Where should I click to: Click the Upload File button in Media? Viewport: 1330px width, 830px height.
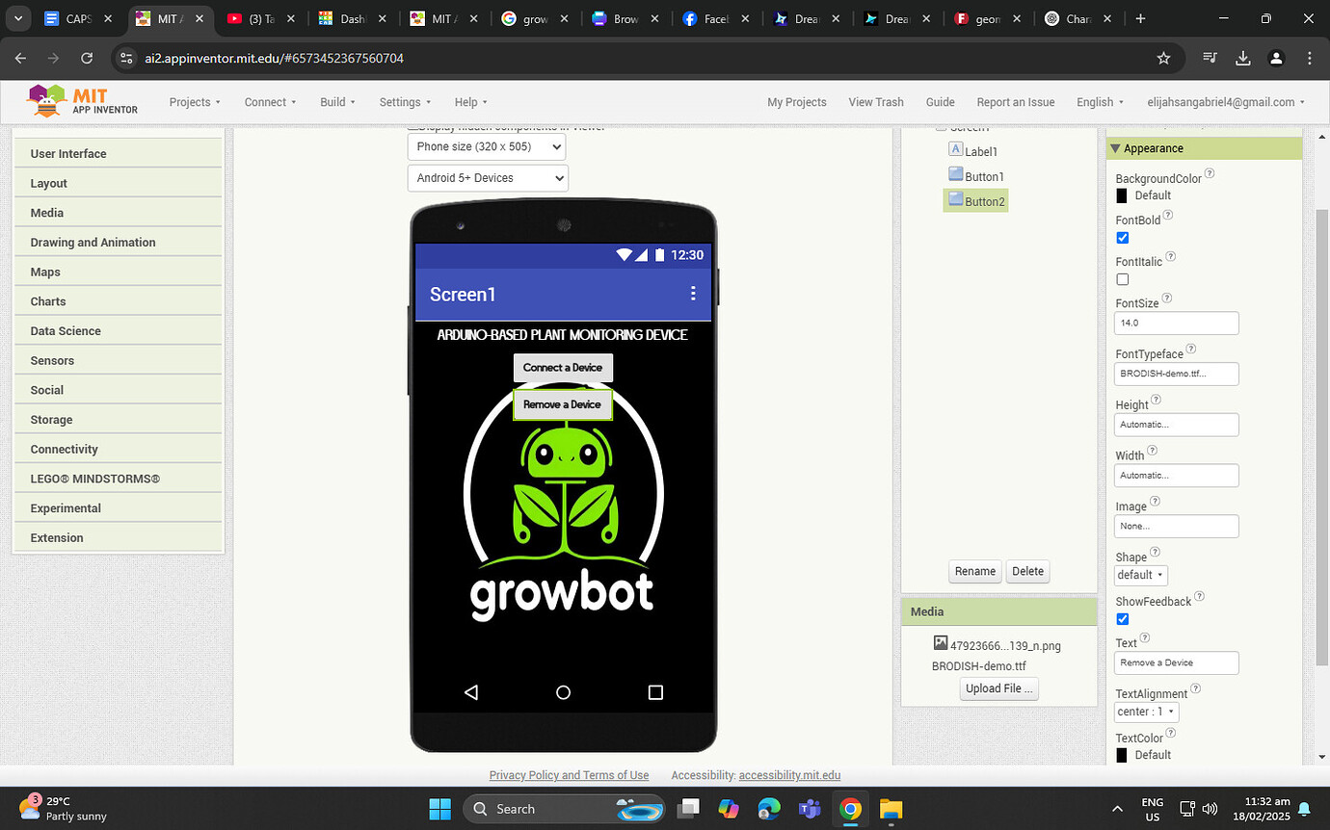pyautogui.click(x=998, y=687)
